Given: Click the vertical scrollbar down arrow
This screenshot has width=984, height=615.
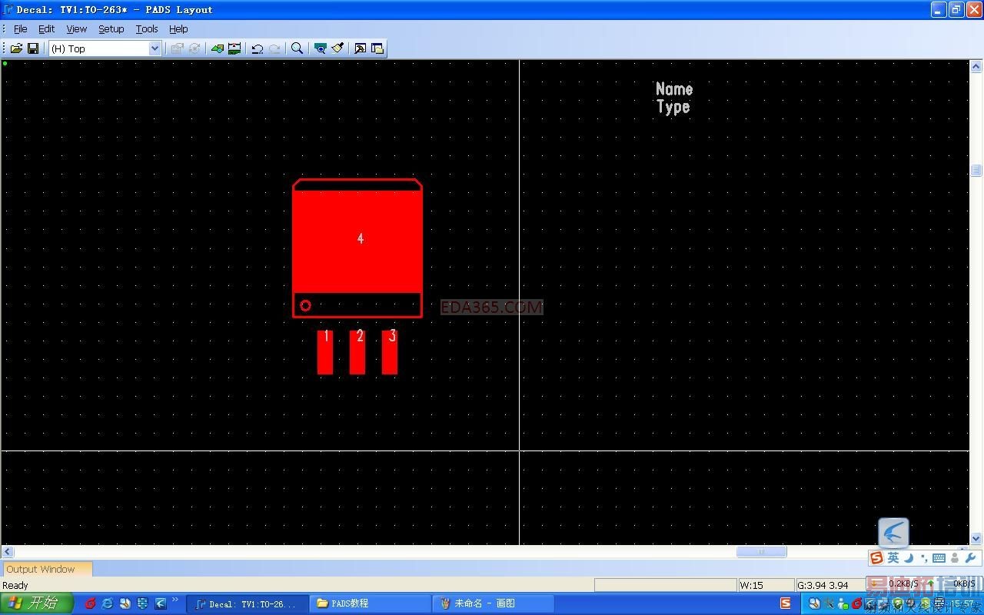Looking at the screenshot, I should [976, 539].
